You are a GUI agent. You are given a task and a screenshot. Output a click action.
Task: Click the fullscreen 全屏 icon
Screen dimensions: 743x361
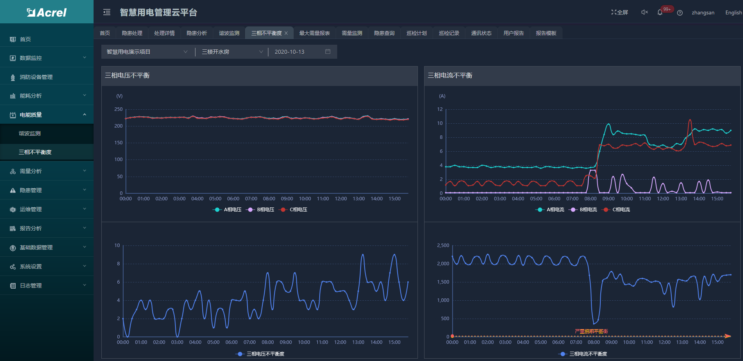click(x=614, y=12)
